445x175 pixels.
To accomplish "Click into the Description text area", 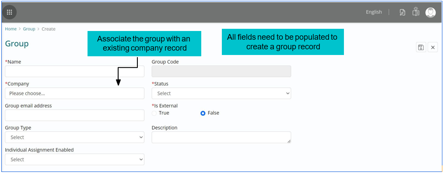I will [x=221, y=137].
